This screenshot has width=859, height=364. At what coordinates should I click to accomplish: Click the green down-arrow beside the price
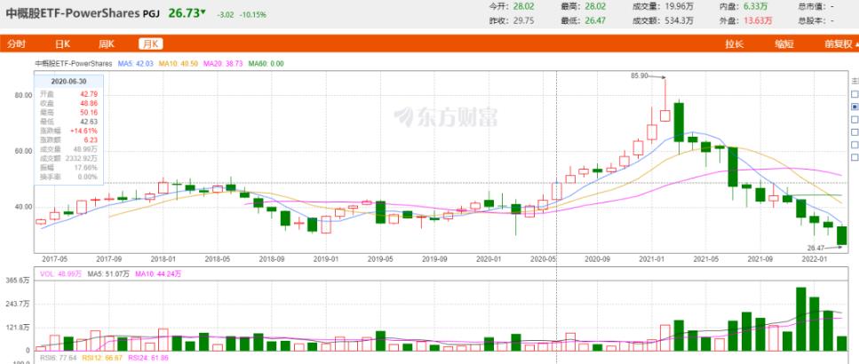pos(203,12)
